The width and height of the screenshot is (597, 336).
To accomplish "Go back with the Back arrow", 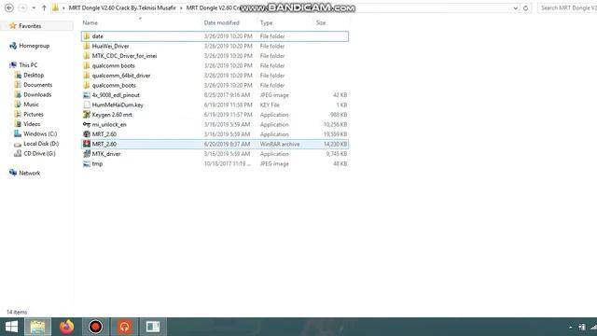I will point(9,7).
